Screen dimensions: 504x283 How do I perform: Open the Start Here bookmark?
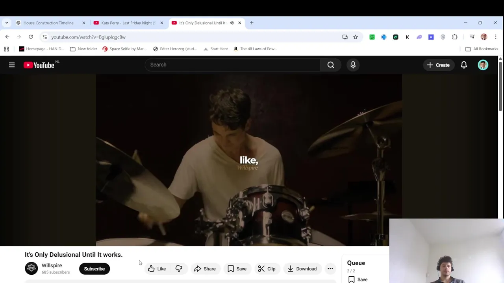(x=215, y=49)
